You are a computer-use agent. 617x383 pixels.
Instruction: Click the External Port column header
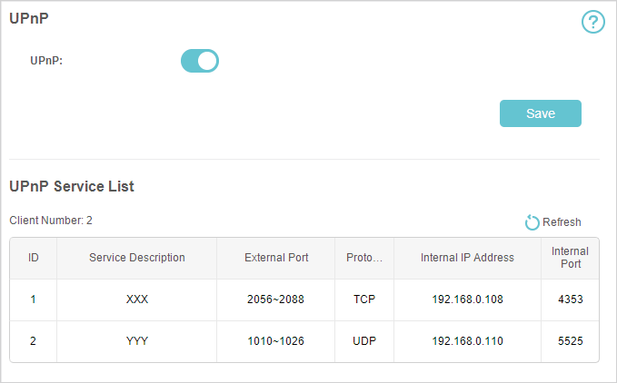[x=276, y=258]
